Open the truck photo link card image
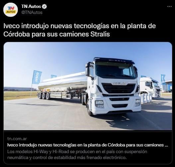Screen dimensions: 175x167 [88, 86]
